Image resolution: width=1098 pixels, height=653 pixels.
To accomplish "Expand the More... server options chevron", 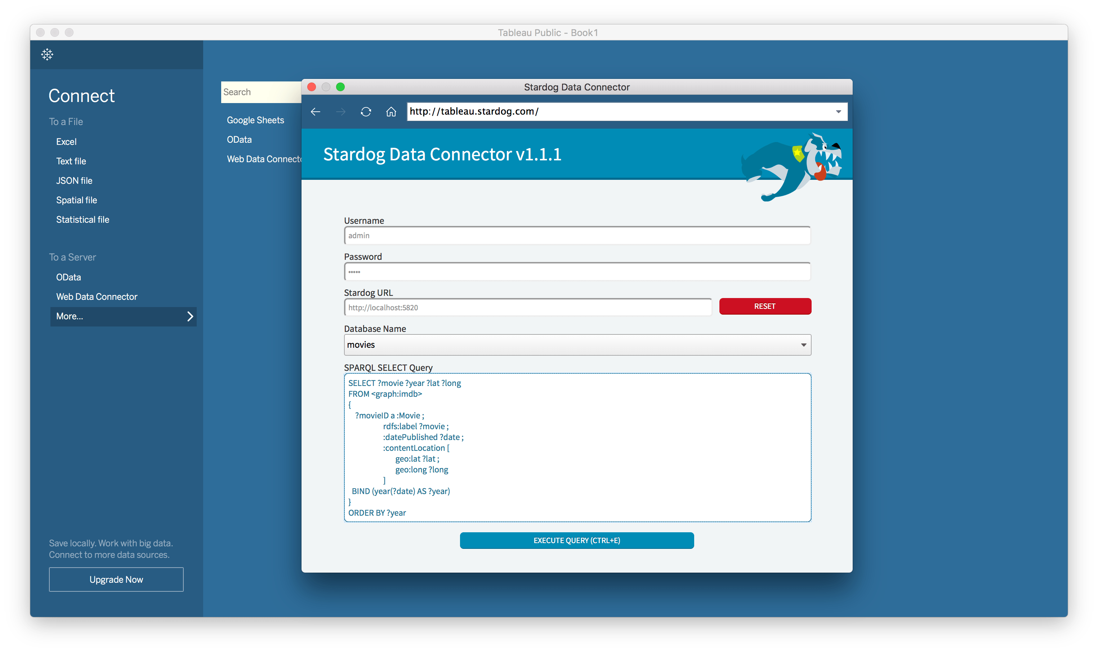I will click(x=190, y=316).
